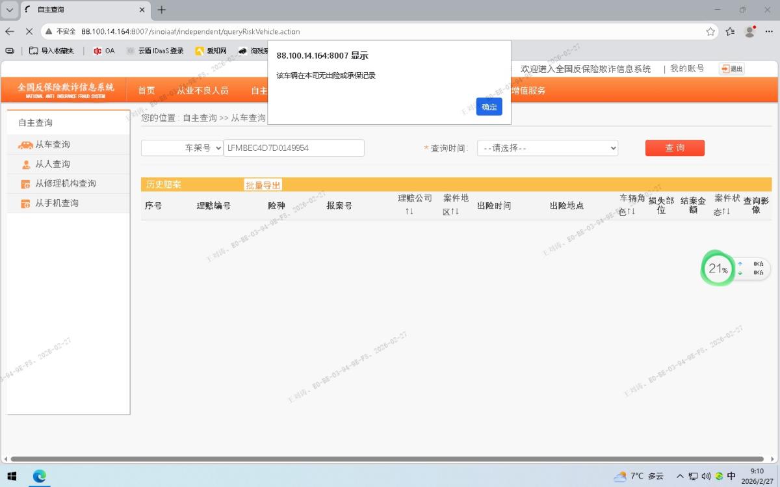Click the browser back arrow
Image resolution: width=780 pixels, height=487 pixels.
(x=10, y=31)
